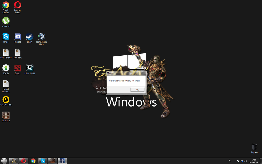Start µTorrent from the desktop shortcut
The width and height of the screenshot is (262, 164).
point(6,22)
